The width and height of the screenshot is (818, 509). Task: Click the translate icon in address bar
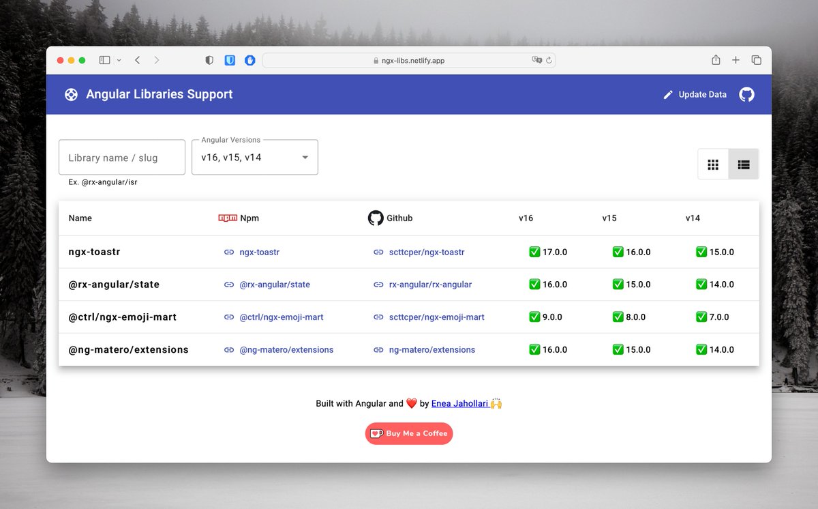(x=536, y=60)
